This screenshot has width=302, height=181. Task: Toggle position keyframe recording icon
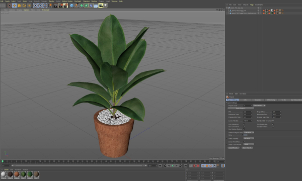pos(203,165)
